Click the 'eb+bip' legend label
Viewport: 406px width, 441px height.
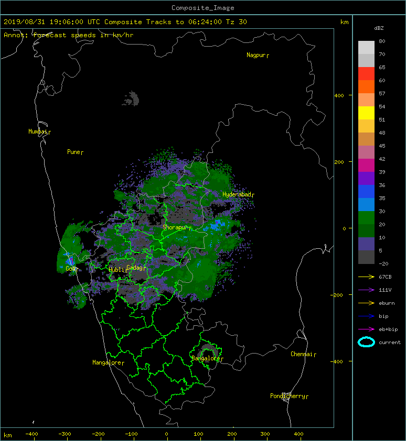point(388,329)
